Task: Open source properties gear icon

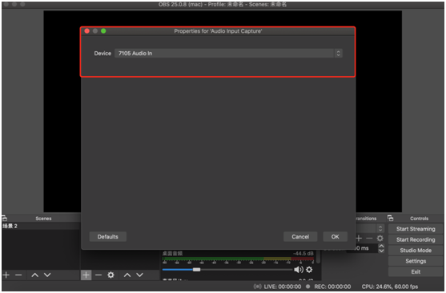Action: click(111, 275)
